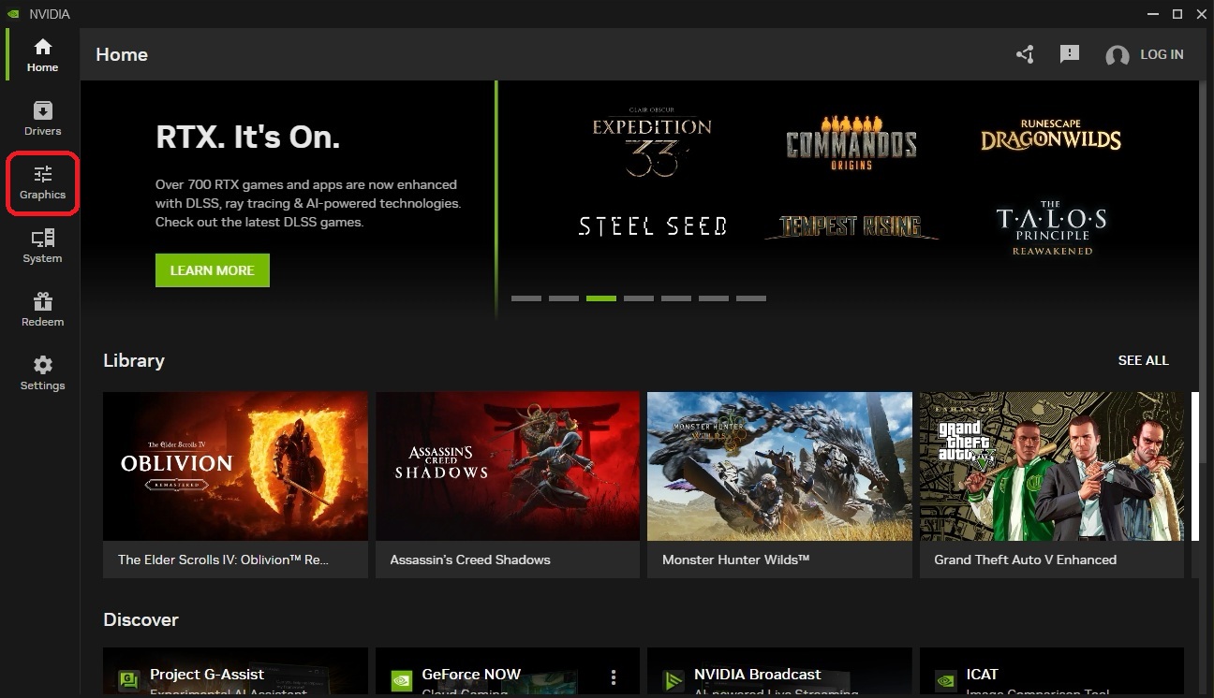Click the LEARN MORE button
This screenshot has height=698, width=1214.
[213, 270]
